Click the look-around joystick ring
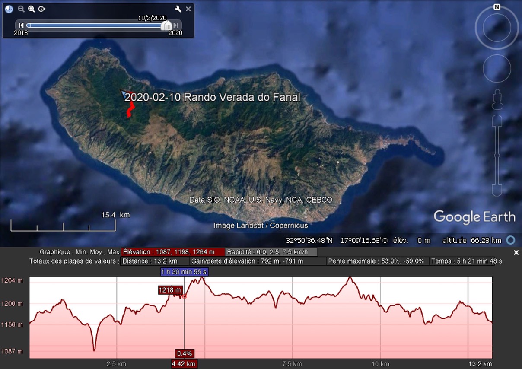Viewport: 522px width, 369px height. point(497,28)
